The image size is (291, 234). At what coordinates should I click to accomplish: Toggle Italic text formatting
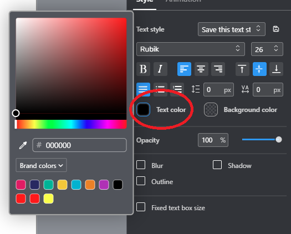(160, 69)
